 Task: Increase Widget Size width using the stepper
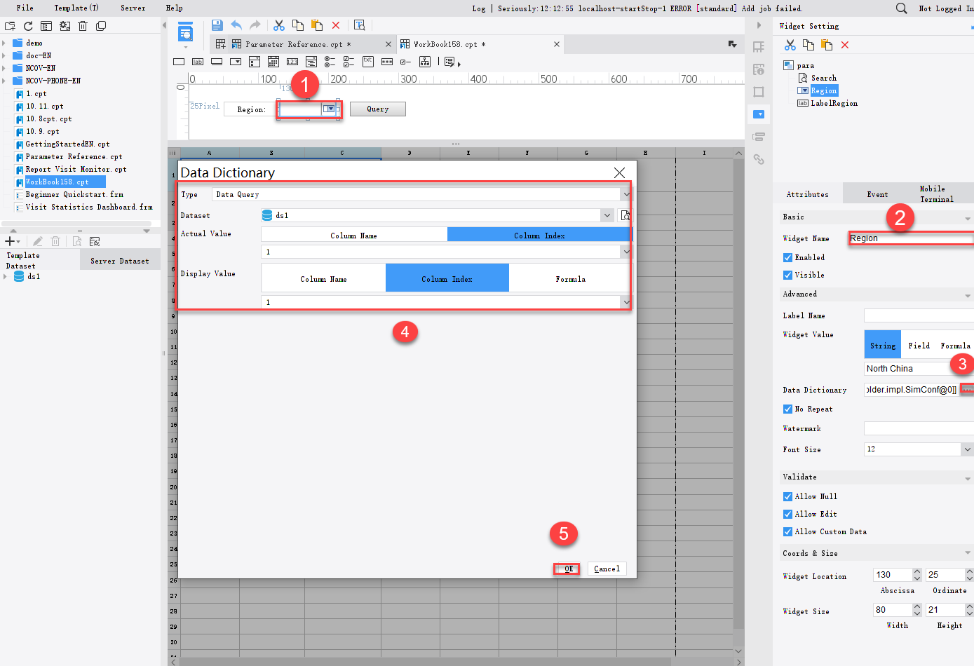pos(917,606)
